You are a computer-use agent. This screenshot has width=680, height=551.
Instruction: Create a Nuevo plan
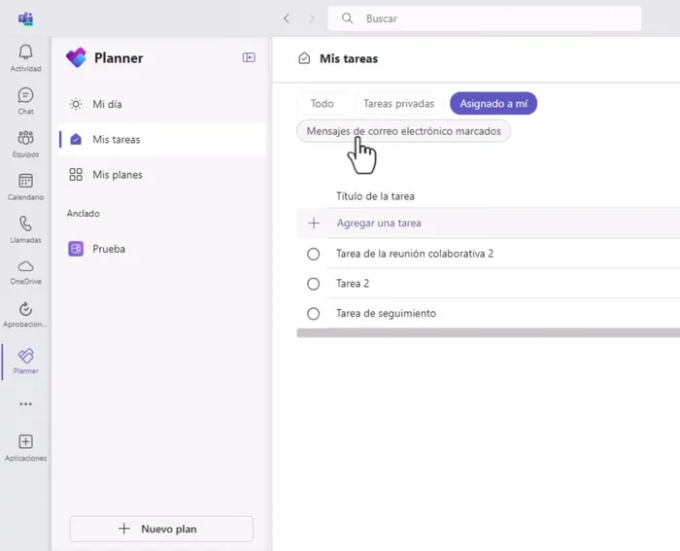point(161,529)
